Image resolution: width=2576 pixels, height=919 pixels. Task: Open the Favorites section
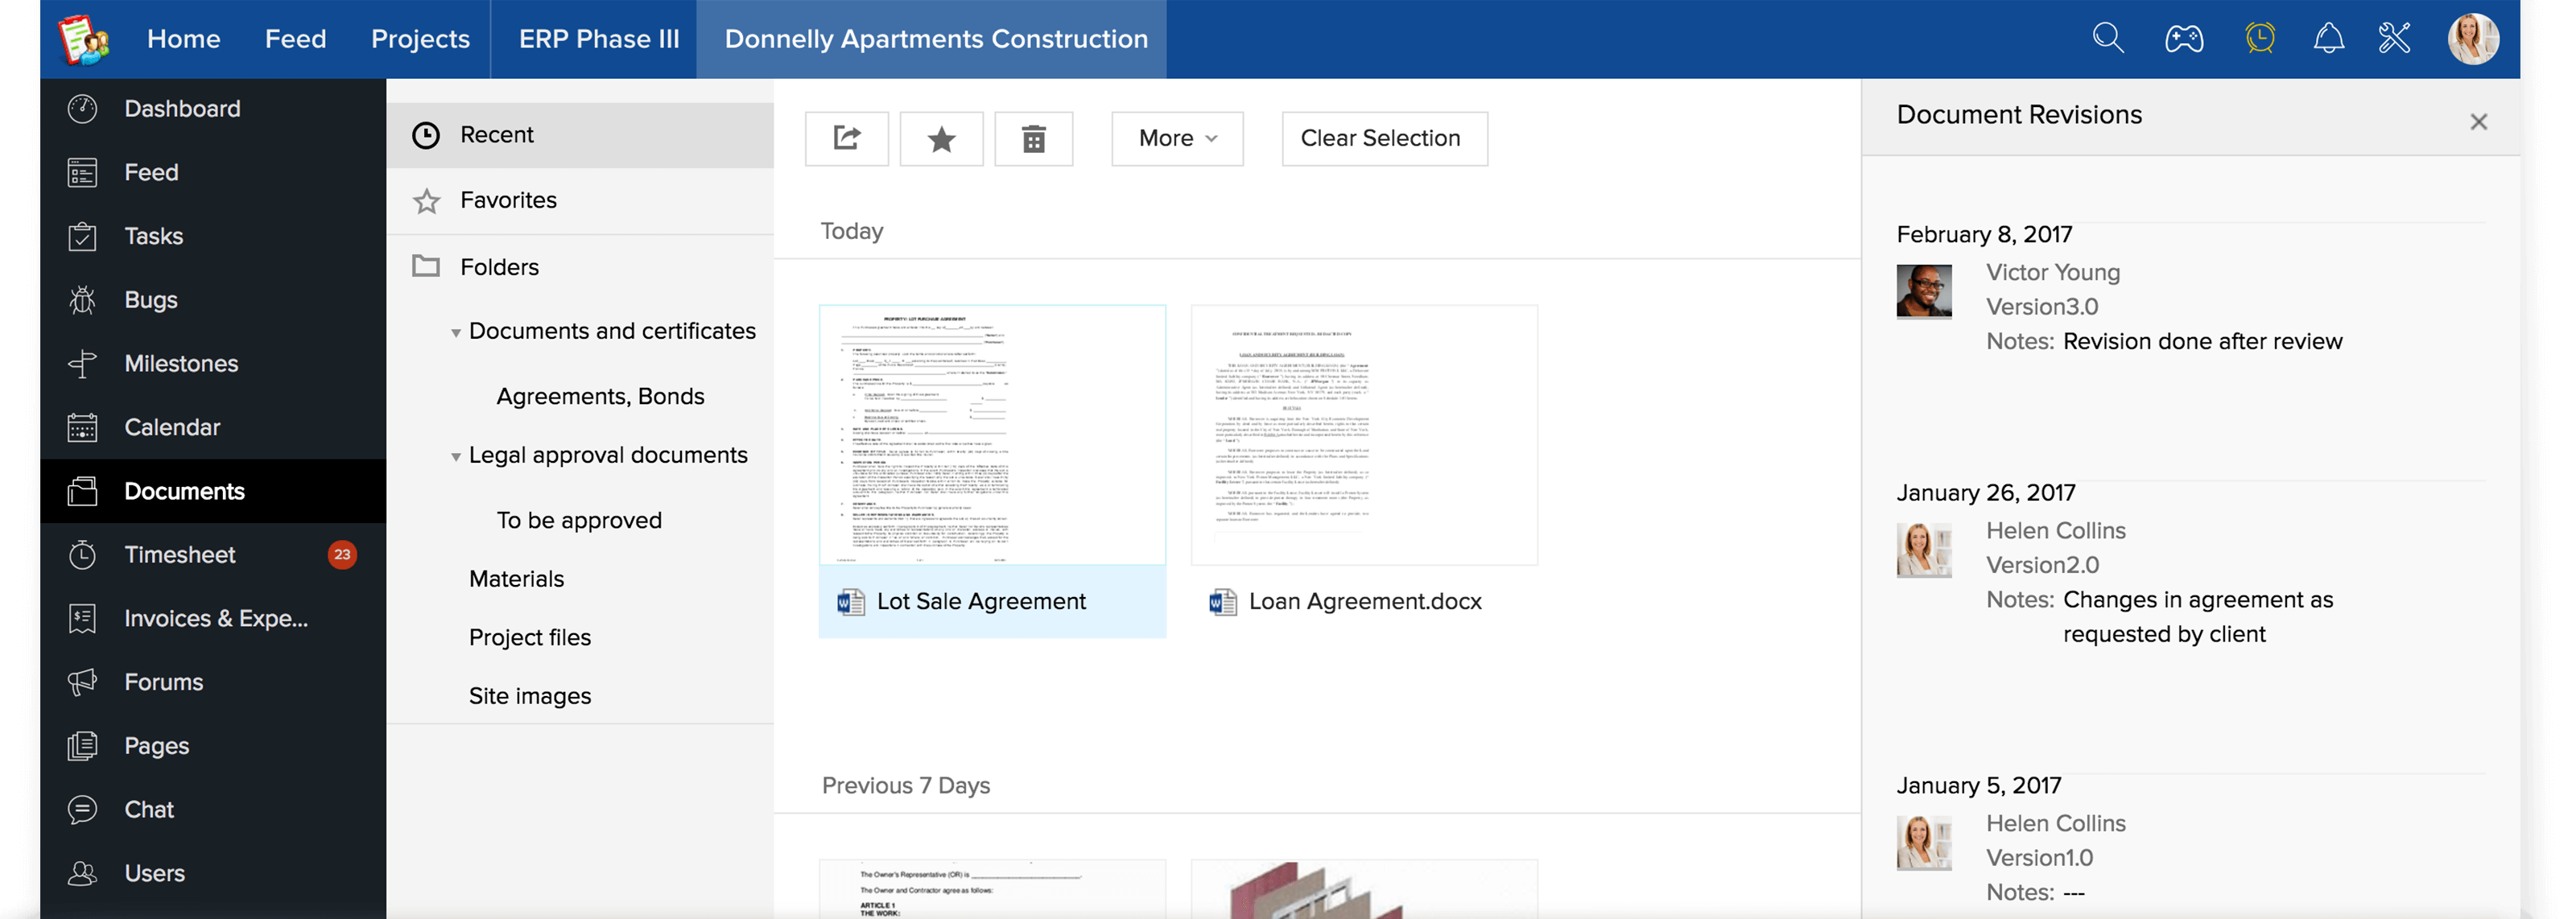tap(508, 200)
